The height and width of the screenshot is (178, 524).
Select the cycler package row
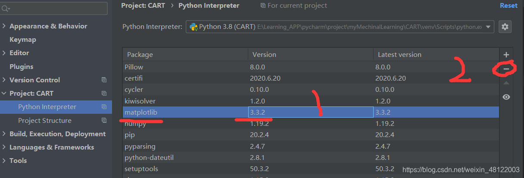311,90
